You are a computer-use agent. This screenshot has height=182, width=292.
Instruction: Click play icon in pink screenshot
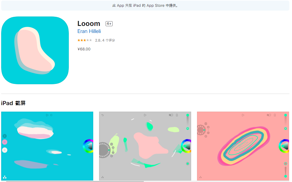click(243, 115)
